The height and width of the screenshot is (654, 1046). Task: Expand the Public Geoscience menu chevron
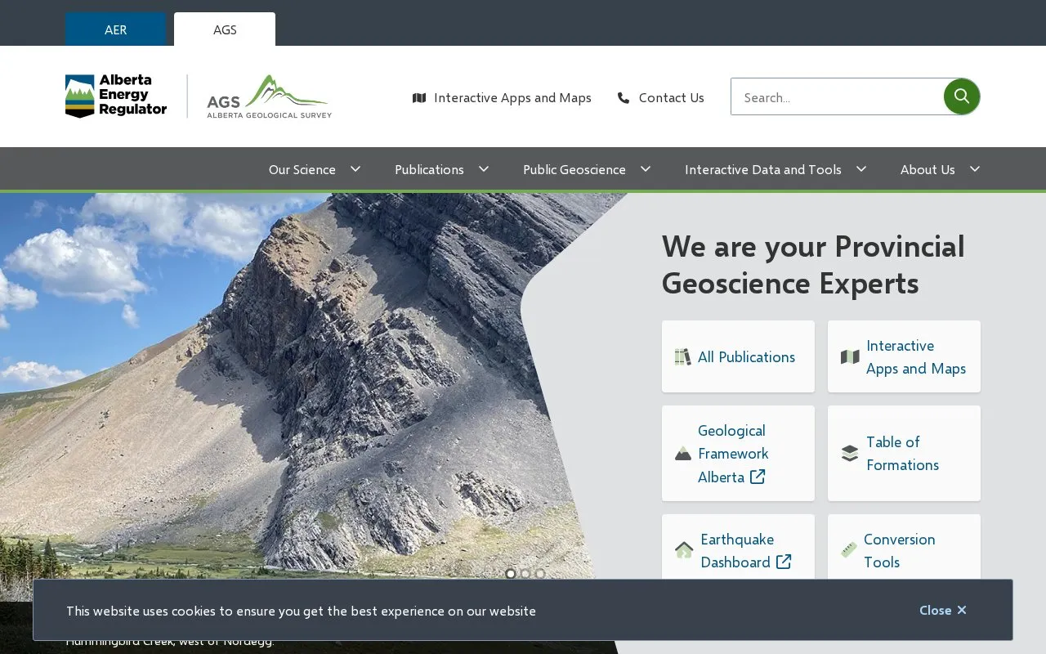click(x=646, y=169)
